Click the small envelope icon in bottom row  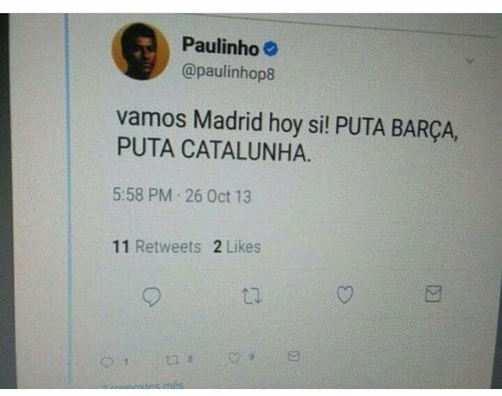pos(294,356)
